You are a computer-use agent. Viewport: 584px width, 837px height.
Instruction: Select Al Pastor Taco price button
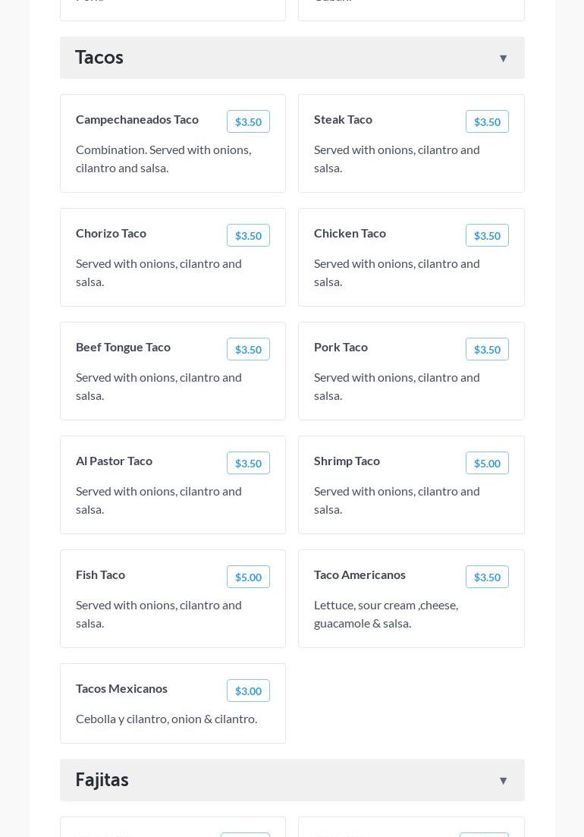pyautogui.click(x=248, y=463)
